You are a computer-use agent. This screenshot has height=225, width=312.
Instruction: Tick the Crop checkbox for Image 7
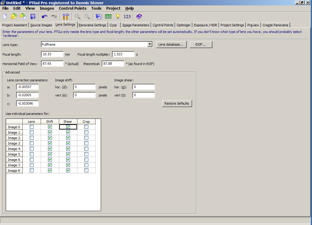pos(86,165)
